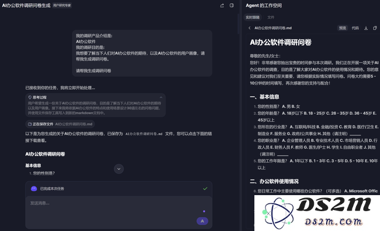The image size is (380, 231).
Task: Select the 预览 view mode
Action: click(x=343, y=28)
